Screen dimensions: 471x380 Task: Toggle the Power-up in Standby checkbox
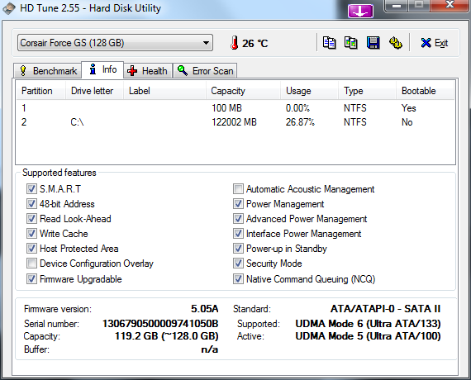coord(238,248)
